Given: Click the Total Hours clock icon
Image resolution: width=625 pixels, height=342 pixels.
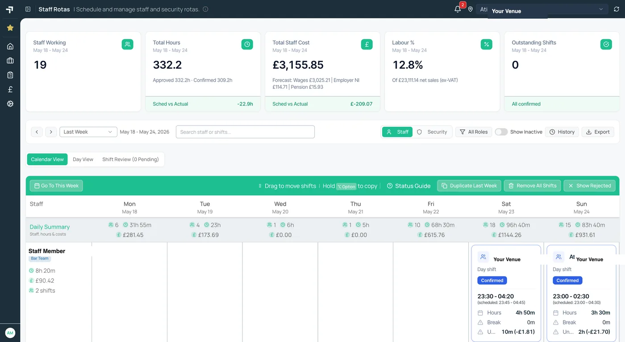Looking at the screenshot, I should point(247,44).
